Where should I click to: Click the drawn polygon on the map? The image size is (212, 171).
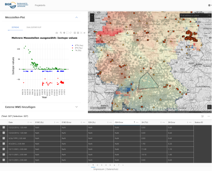(x=148, y=82)
